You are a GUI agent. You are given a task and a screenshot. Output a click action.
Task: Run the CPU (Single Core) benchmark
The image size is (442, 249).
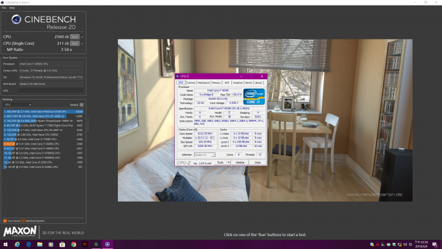tap(75, 44)
